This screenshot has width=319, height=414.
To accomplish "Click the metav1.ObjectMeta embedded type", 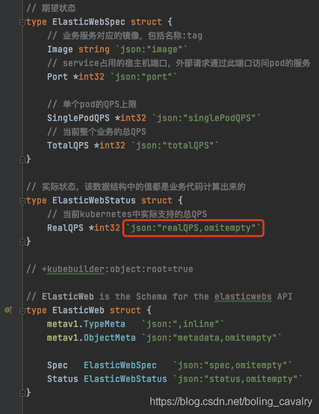I will [x=92, y=337].
